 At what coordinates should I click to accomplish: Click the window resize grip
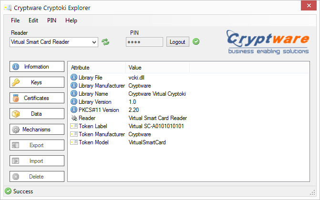[x=312, y=192]
